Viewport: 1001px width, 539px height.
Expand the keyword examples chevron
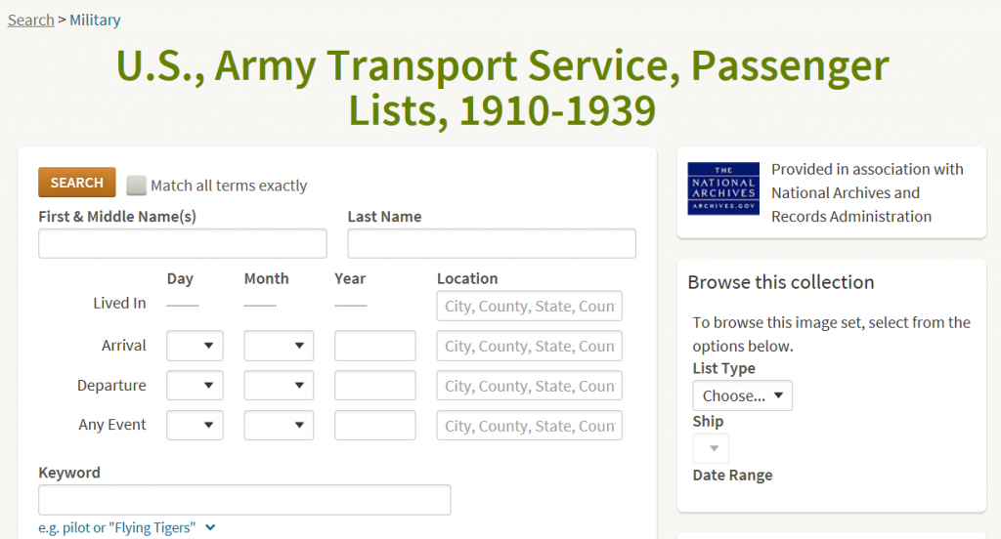210,527
